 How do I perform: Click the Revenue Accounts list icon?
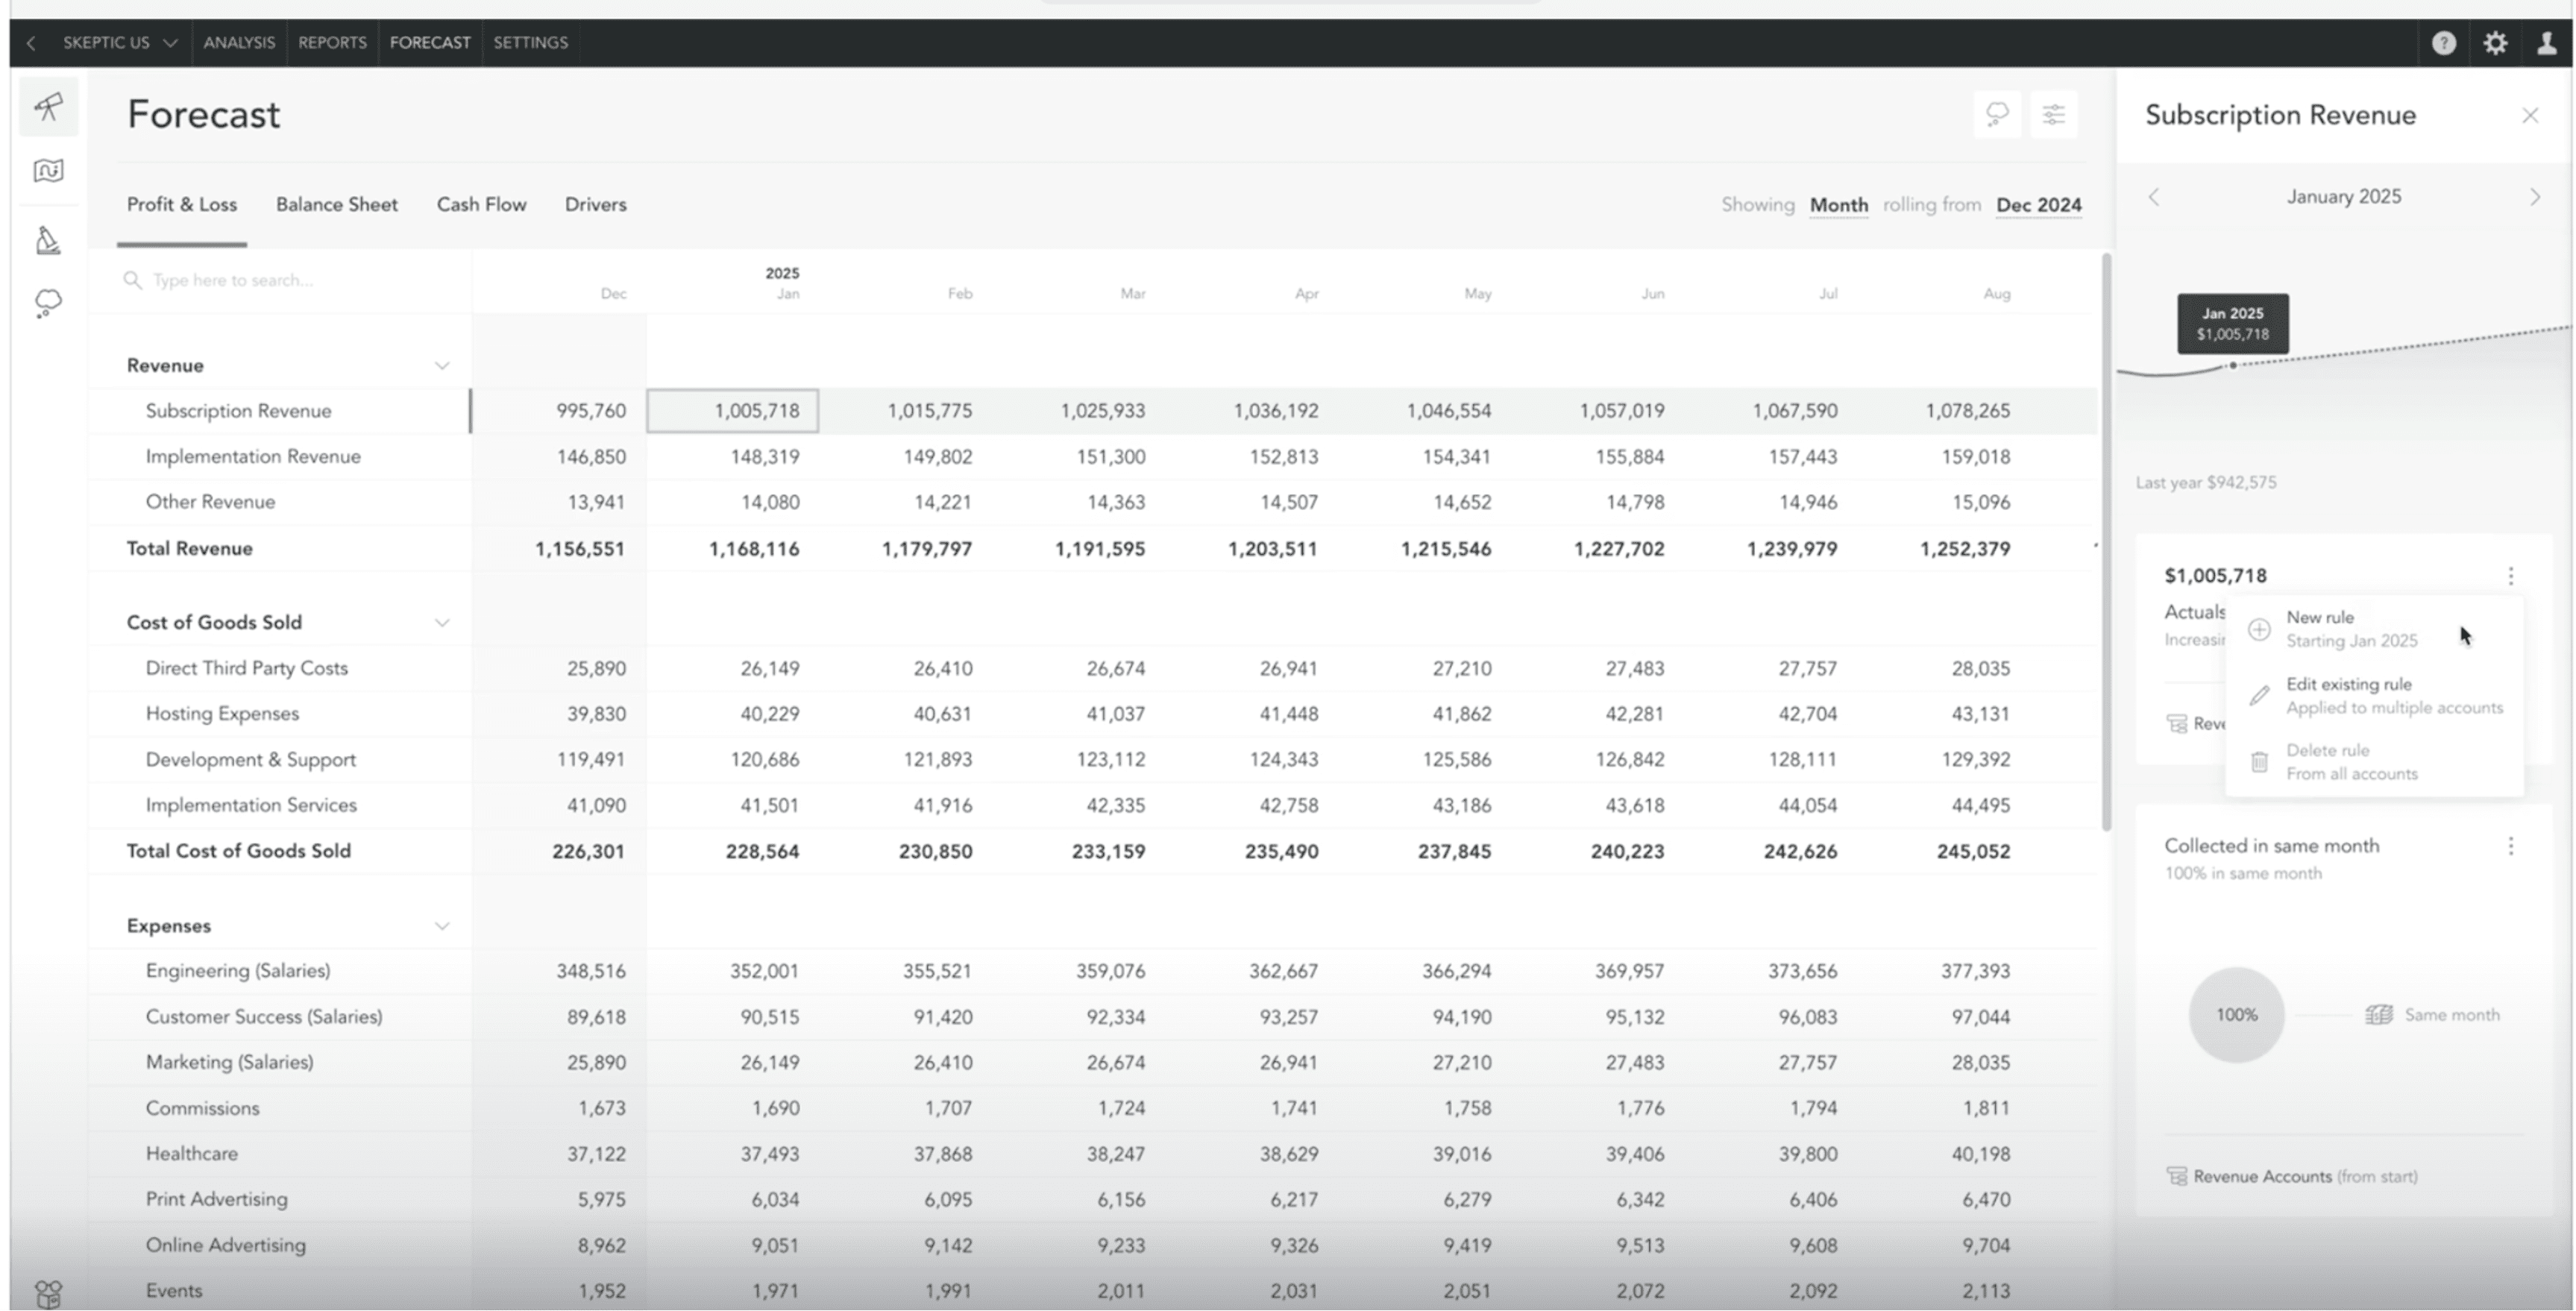pyautogui.click(x=2177, y=1177)
